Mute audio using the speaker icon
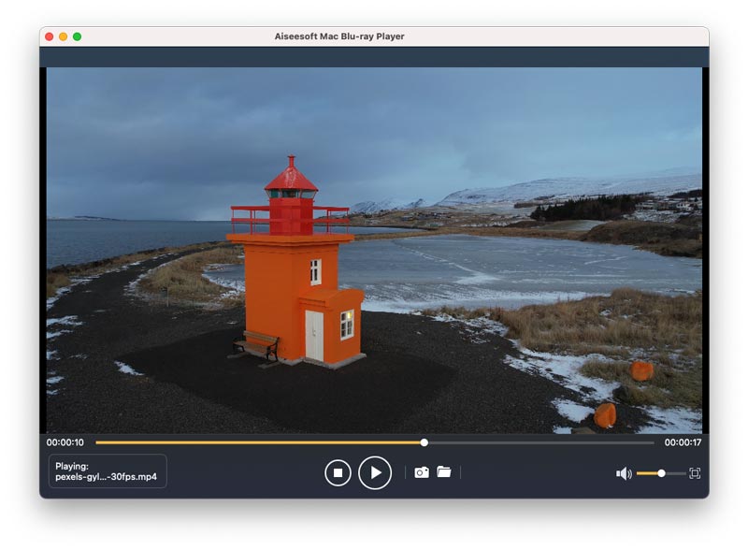The height and width of the screenshot is (550, 748). [x=623, y=473]
